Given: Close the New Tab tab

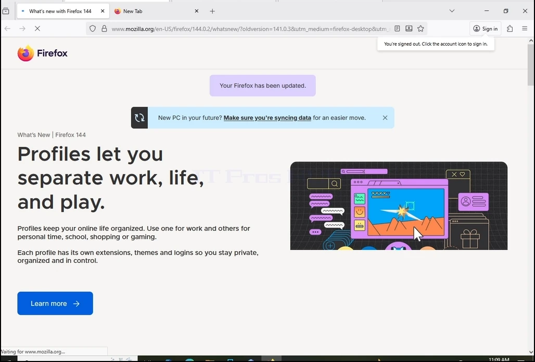Looking at the screenshot, I should (x=197, y=11).
